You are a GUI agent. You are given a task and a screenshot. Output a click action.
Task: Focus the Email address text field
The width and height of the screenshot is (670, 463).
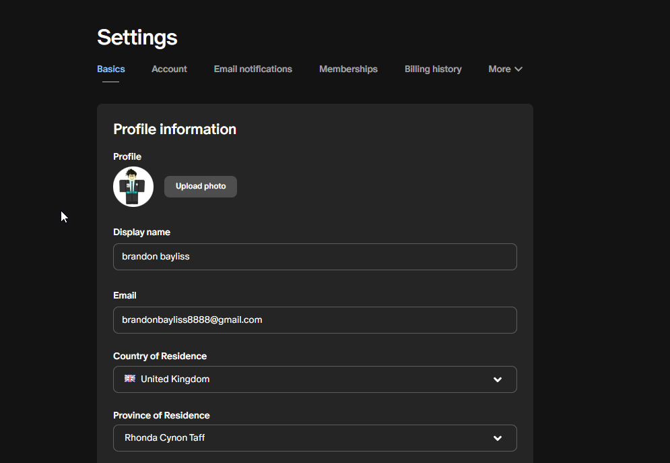pos(315,319)
